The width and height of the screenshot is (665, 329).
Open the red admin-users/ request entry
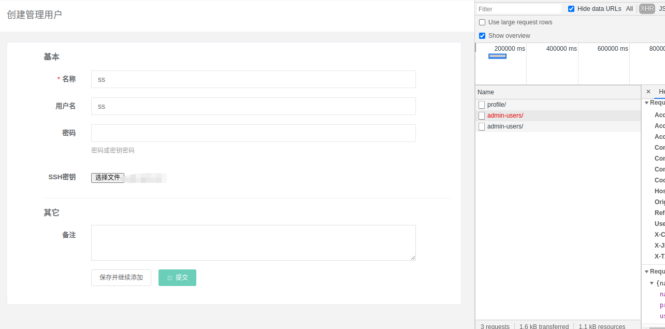point(505,115)
